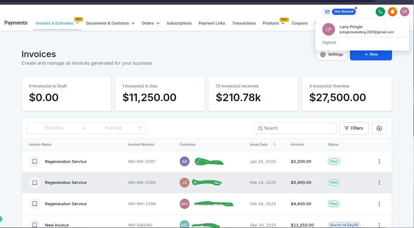Click the large LP avatar in profile popup
414x228 pixels.
[328, 30]
